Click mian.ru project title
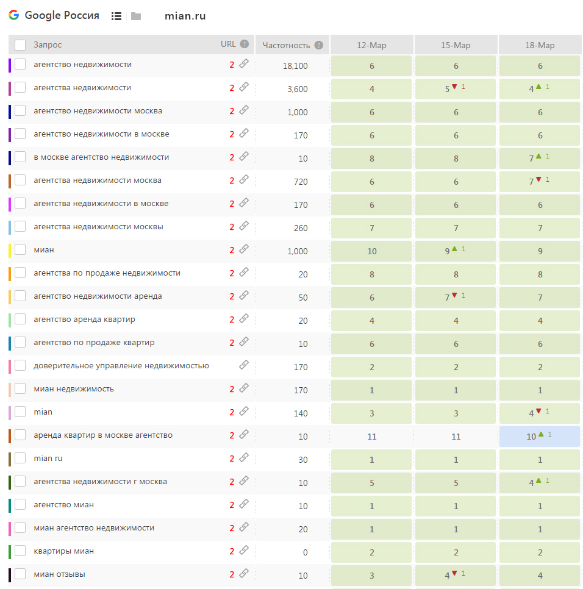 [185, 16]
